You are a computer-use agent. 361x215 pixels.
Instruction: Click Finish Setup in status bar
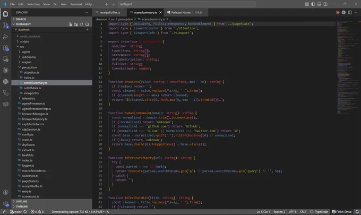pyautogui.click(x=342, y=211)
